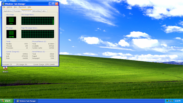183x103 pixels.
Task: Click the Paged label
Action: 34,56
